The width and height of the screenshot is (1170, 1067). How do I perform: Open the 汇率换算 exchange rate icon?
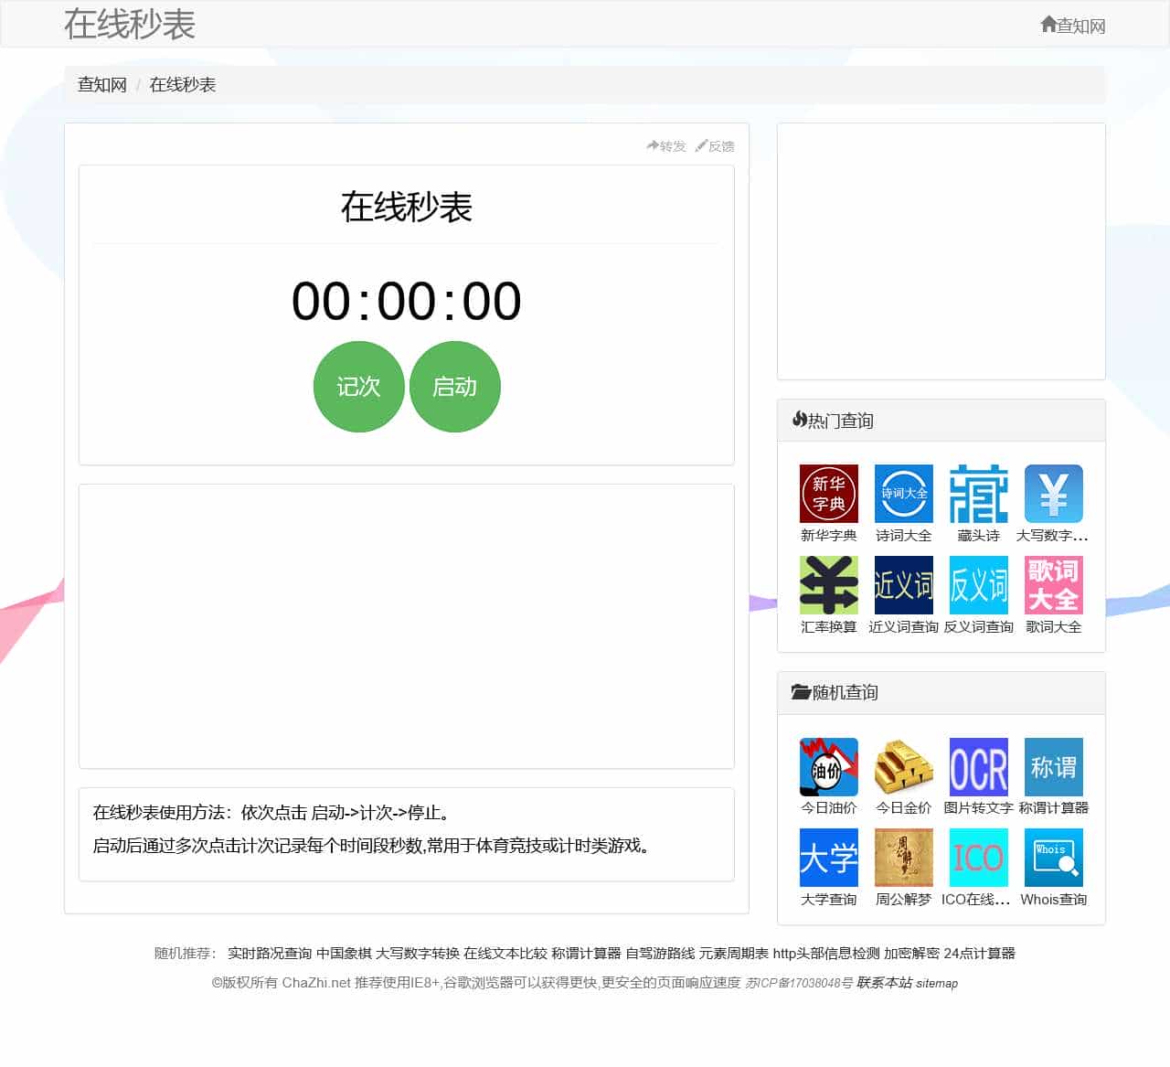click(x=827, y=584)
